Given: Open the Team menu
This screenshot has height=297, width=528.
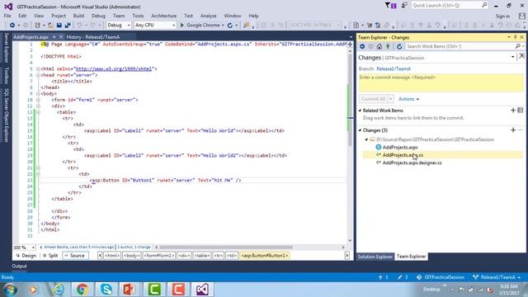Looking at the screenshot, I should (119, 16).
